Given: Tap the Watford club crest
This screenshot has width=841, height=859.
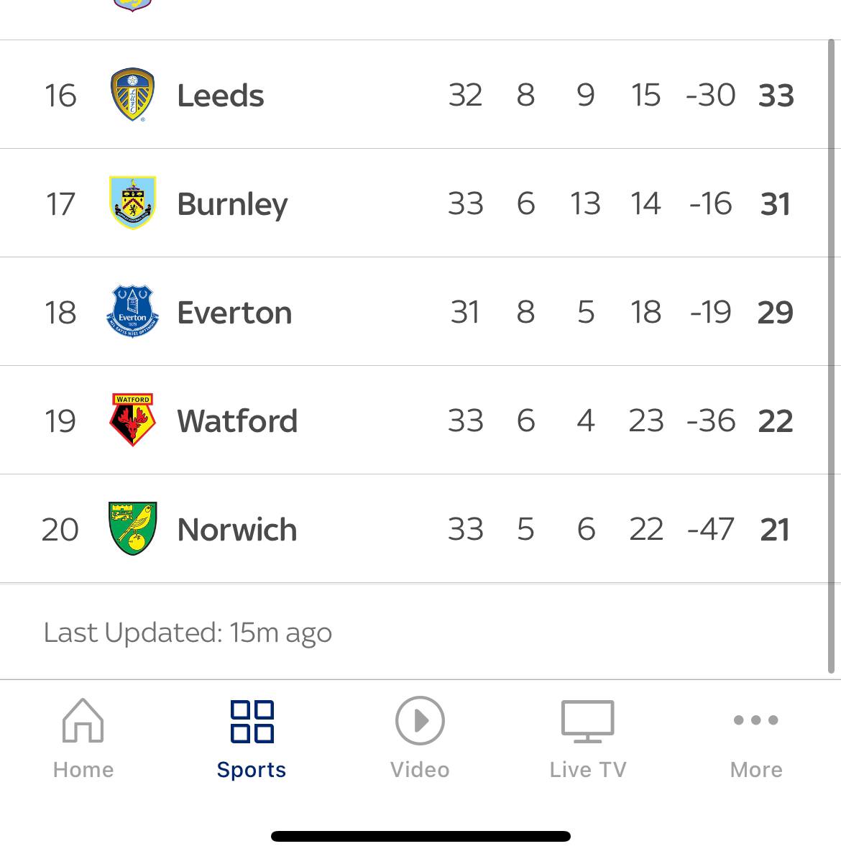Looking at the screenshot, I should pyautogui.click(x=132, y=420).
